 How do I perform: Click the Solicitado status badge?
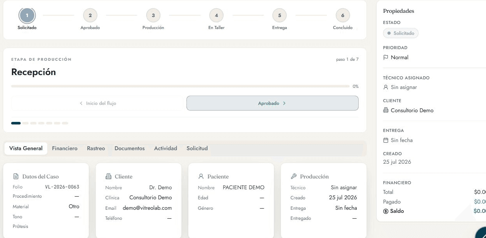[x=401, y=33]
